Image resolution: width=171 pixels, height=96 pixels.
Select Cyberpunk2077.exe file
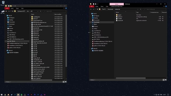(x=37, y=21)
